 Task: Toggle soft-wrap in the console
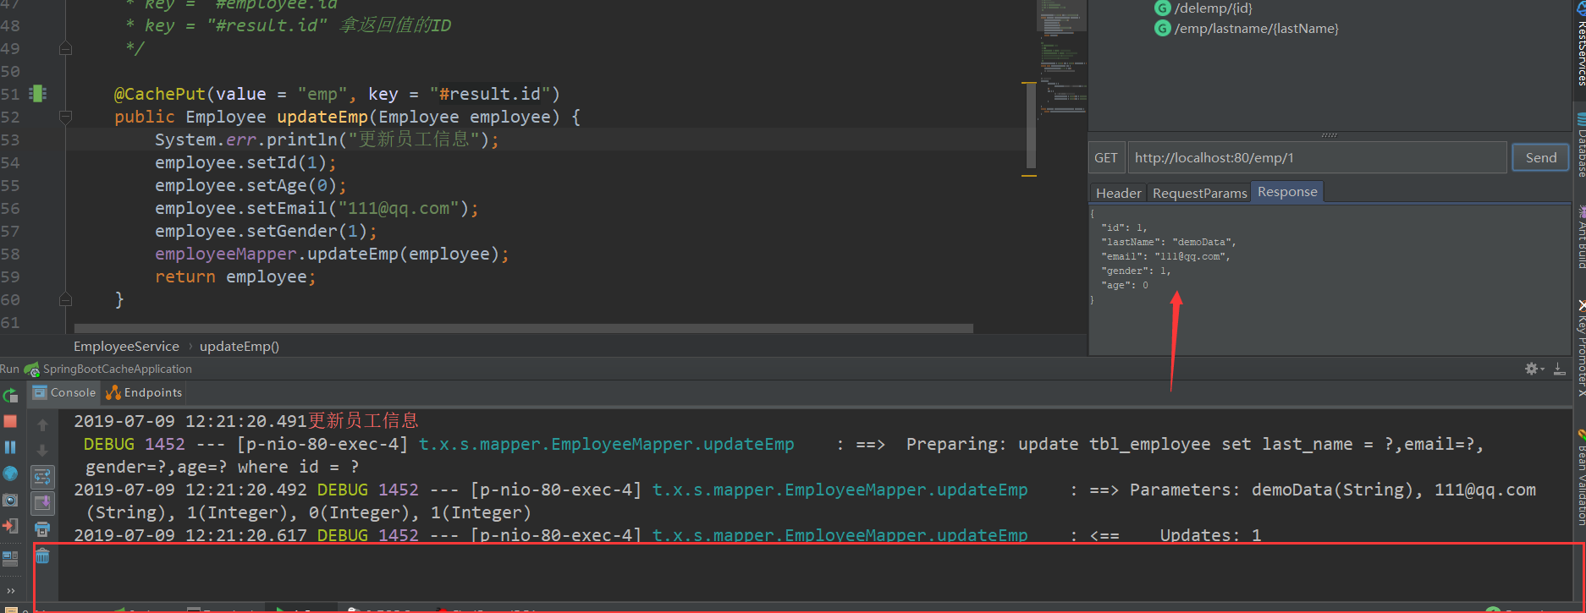[x=42, y=477]
